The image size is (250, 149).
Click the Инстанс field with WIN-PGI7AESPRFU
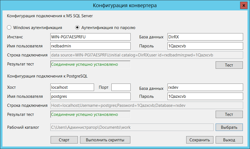pyautogui.click(x=90, y=37)
